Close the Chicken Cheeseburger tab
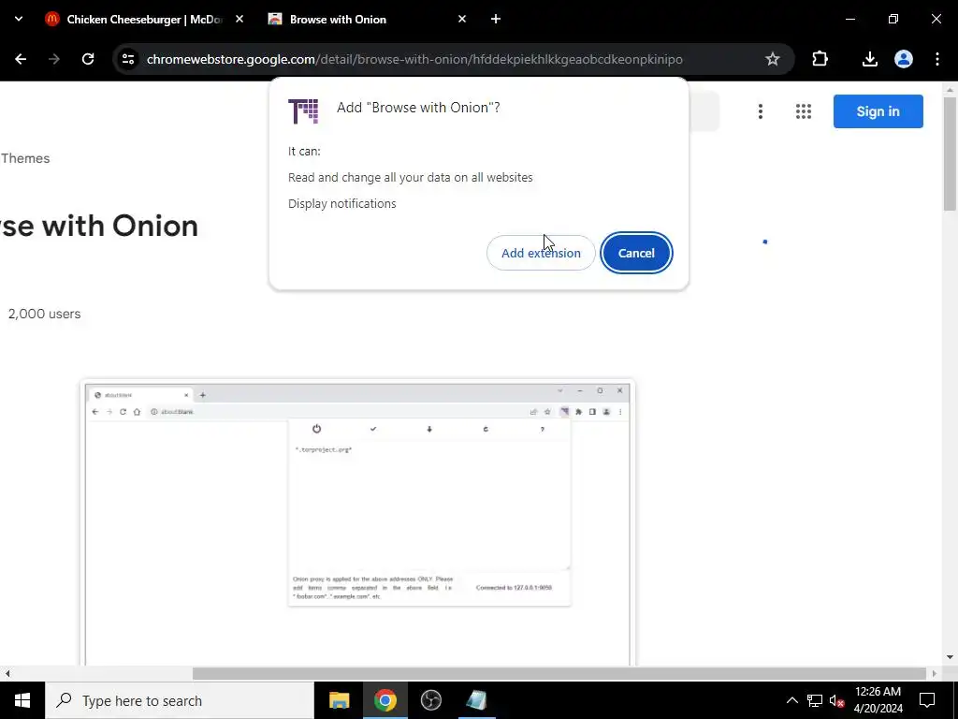This screenshot has width=958, height=719. click(x=239, y=20)
